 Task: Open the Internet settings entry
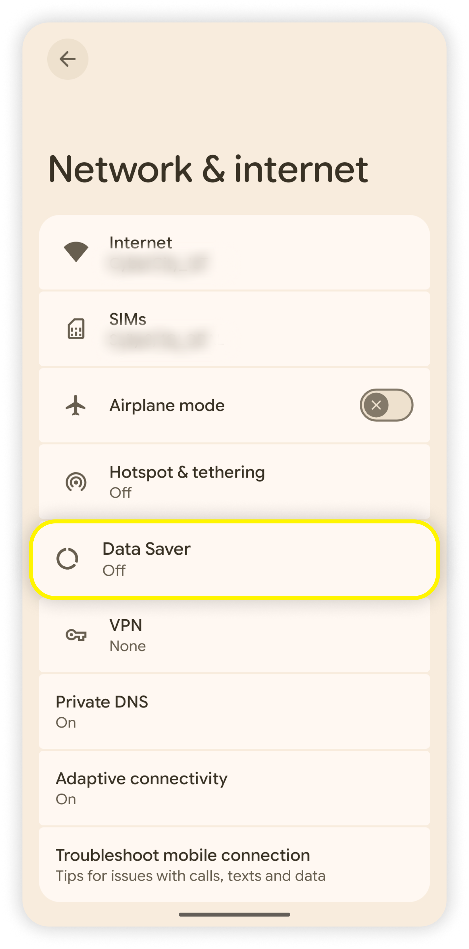tap(234, 252)
